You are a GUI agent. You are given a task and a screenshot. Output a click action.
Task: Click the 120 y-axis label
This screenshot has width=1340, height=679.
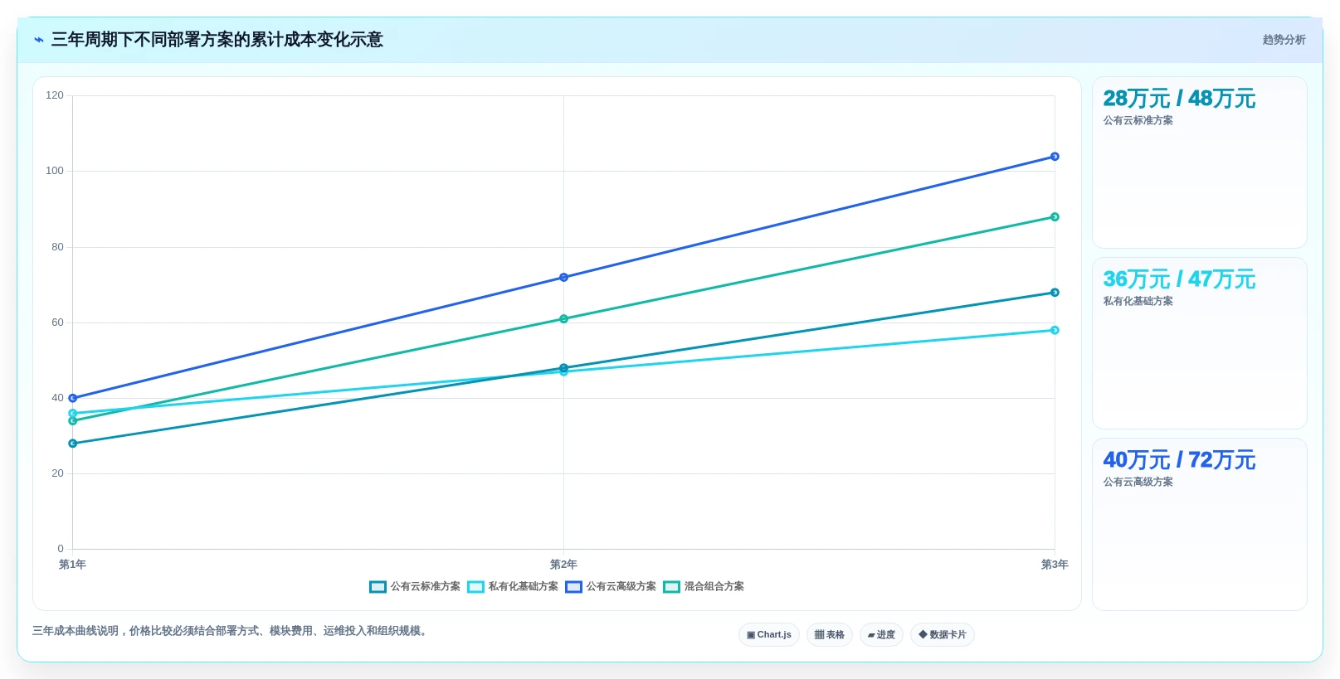click(55, 95)
